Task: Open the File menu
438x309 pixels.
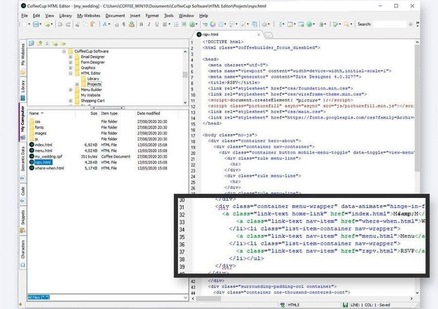Action: (25, 16)
